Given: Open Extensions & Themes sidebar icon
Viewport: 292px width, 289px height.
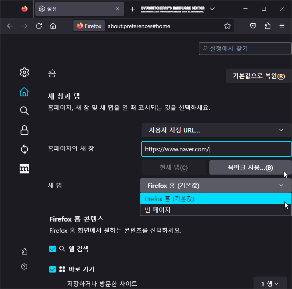Looking at the screenshot, I should [x=24, y=251].
